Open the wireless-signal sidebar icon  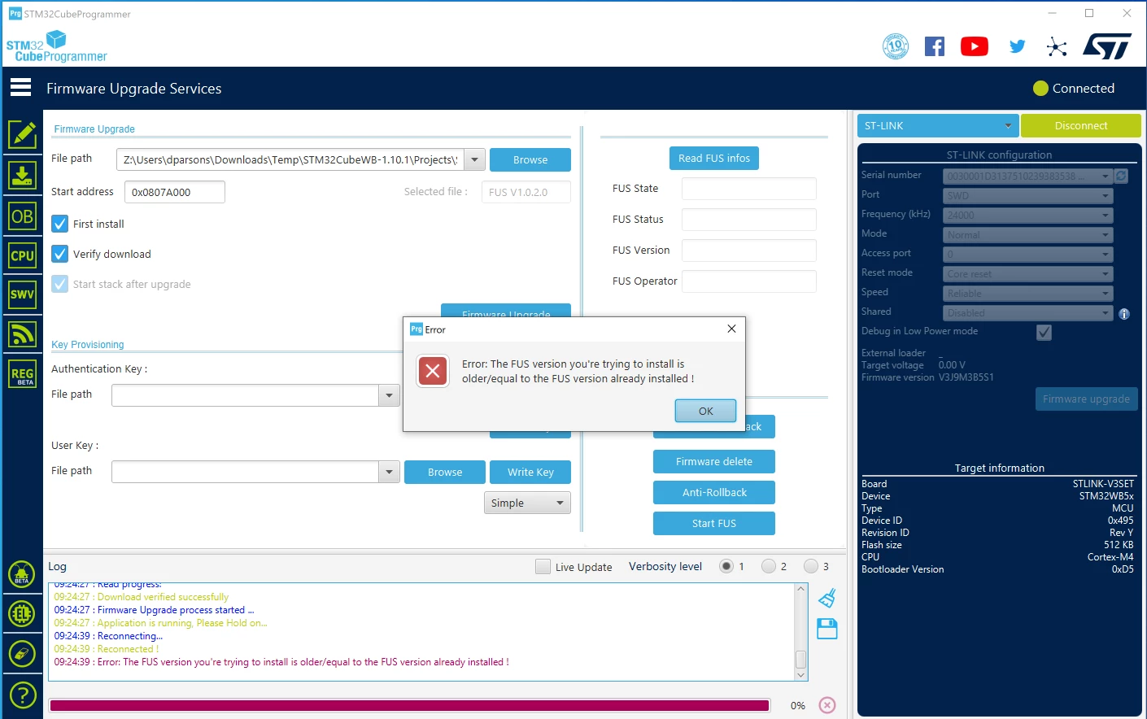[22, 334]
